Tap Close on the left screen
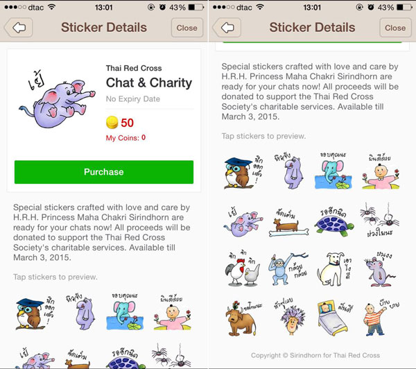Image resolution: width=416 pixels, height=369 pixels. [187, 28]
